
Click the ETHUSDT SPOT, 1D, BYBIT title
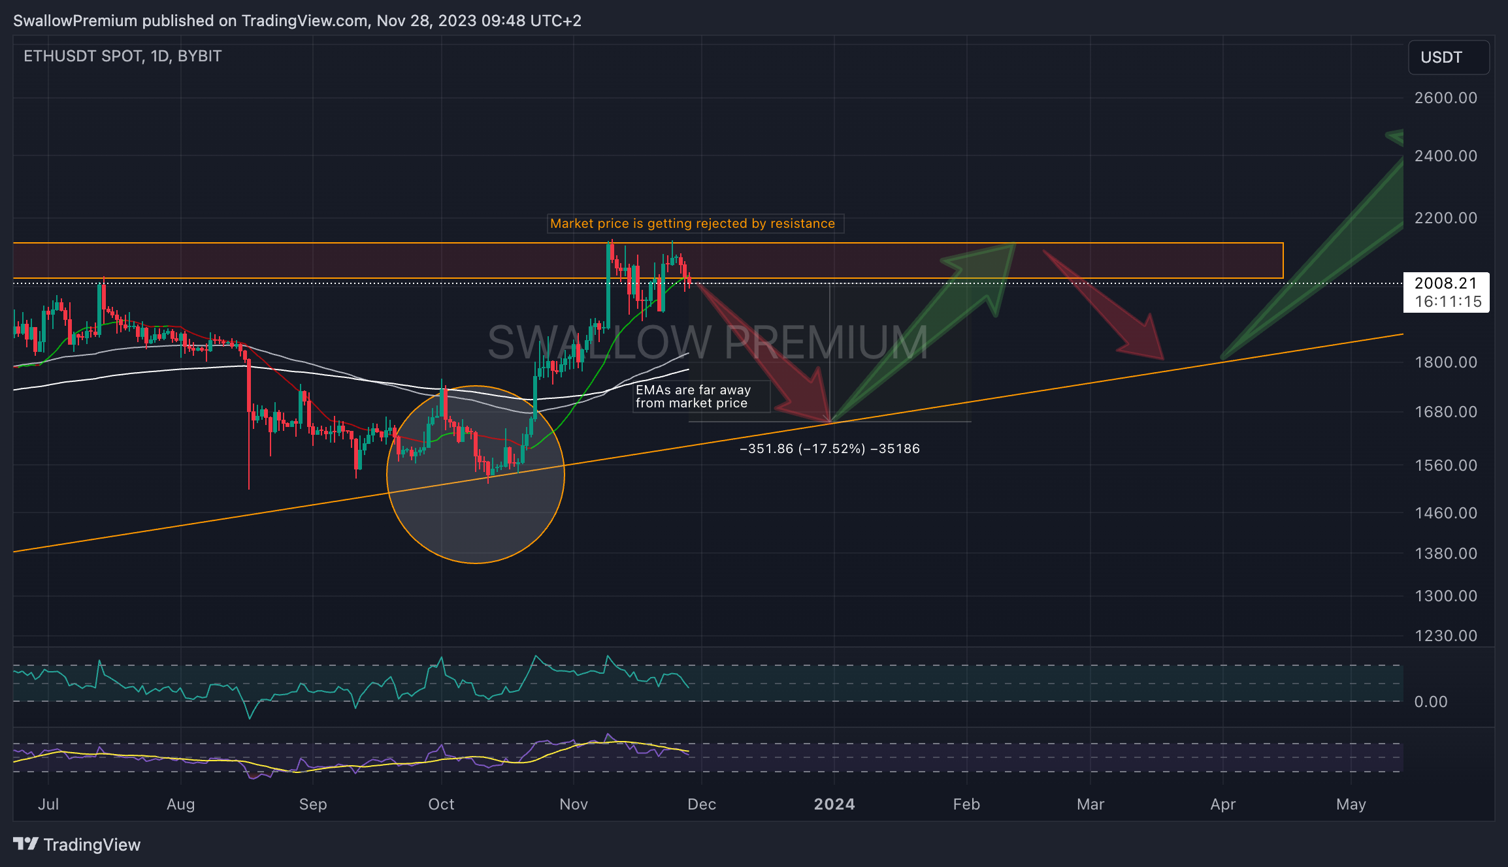(x=122, y=56)
